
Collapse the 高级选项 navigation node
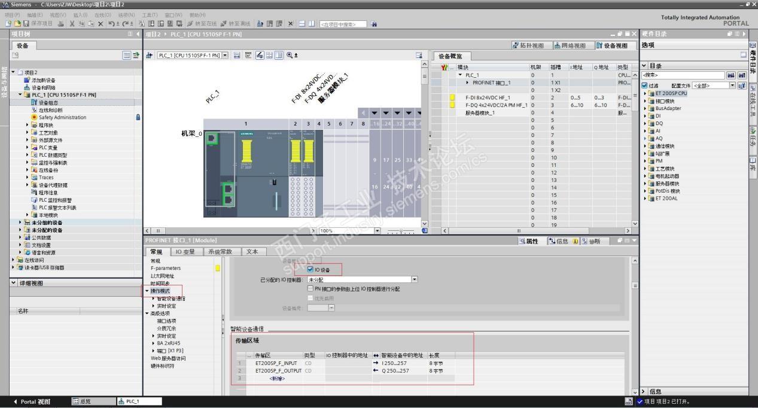tap(147, 313)
